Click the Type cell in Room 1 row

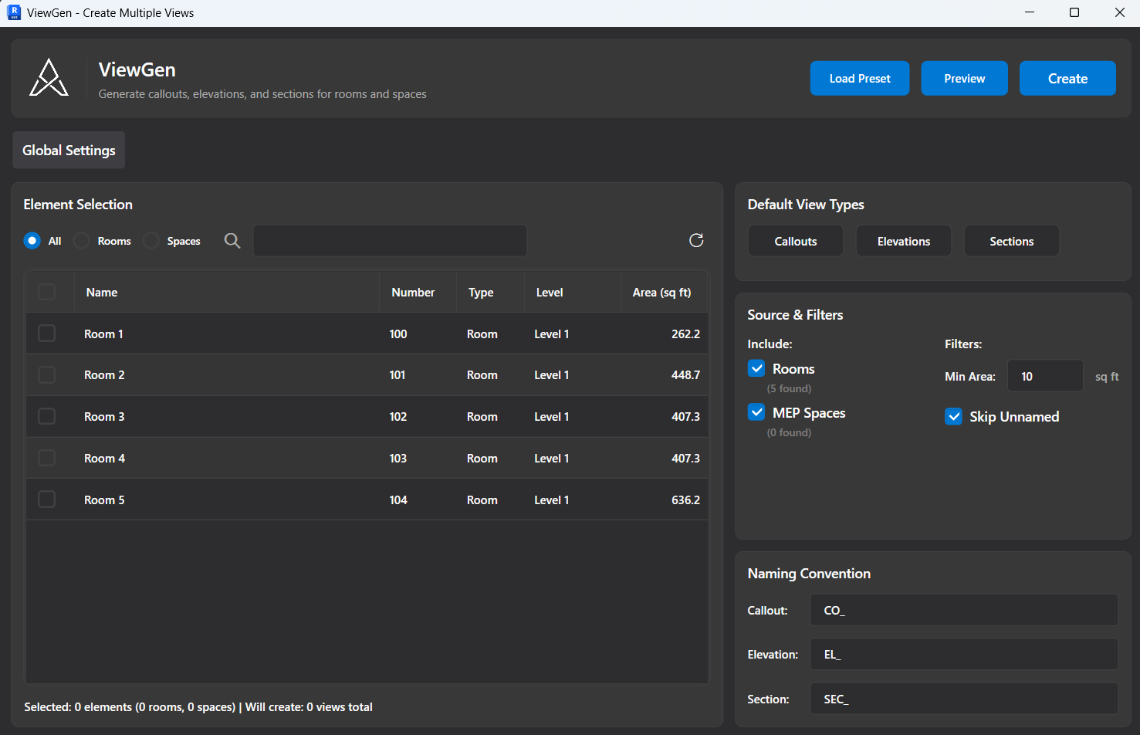(x=482, y=334)
